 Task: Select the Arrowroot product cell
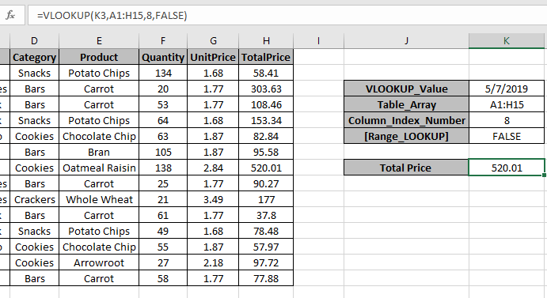(99, 262)
